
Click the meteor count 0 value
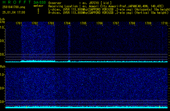click(38, 10)
